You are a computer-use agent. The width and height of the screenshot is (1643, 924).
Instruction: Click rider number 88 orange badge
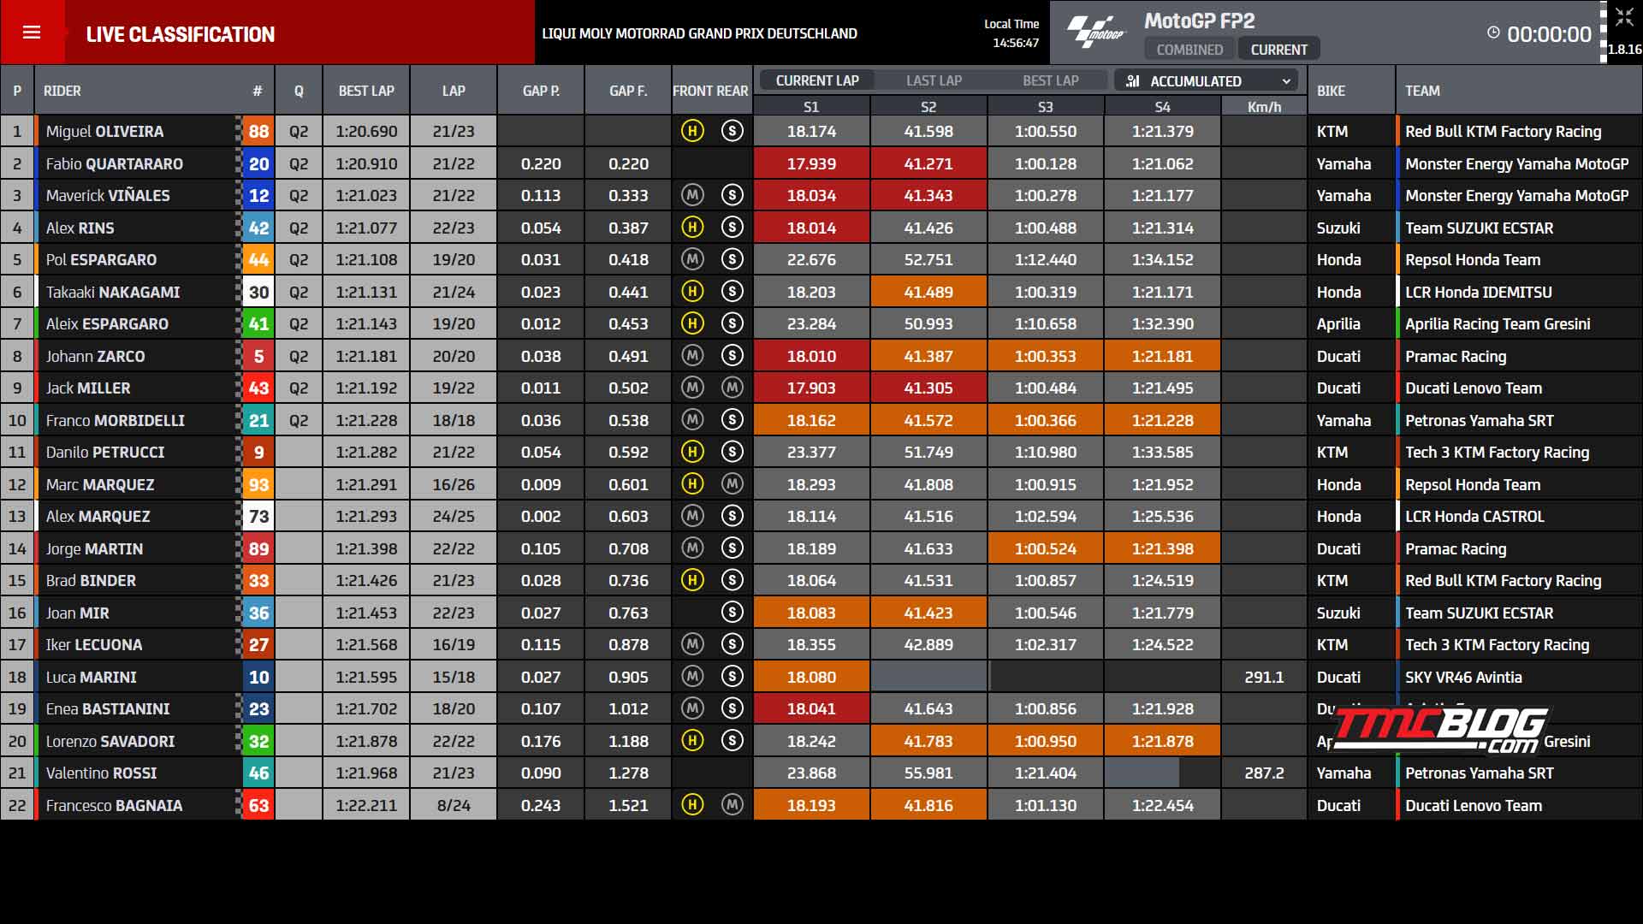pyautogui.click(x=258, y=132)
